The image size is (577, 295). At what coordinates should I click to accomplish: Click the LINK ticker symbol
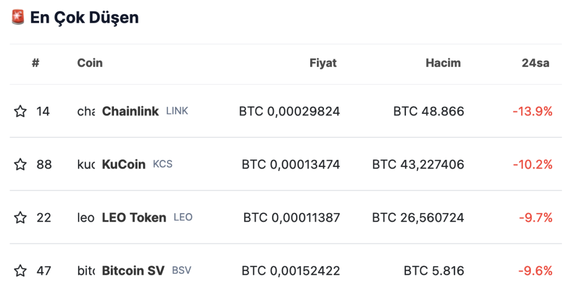point(177,111)
